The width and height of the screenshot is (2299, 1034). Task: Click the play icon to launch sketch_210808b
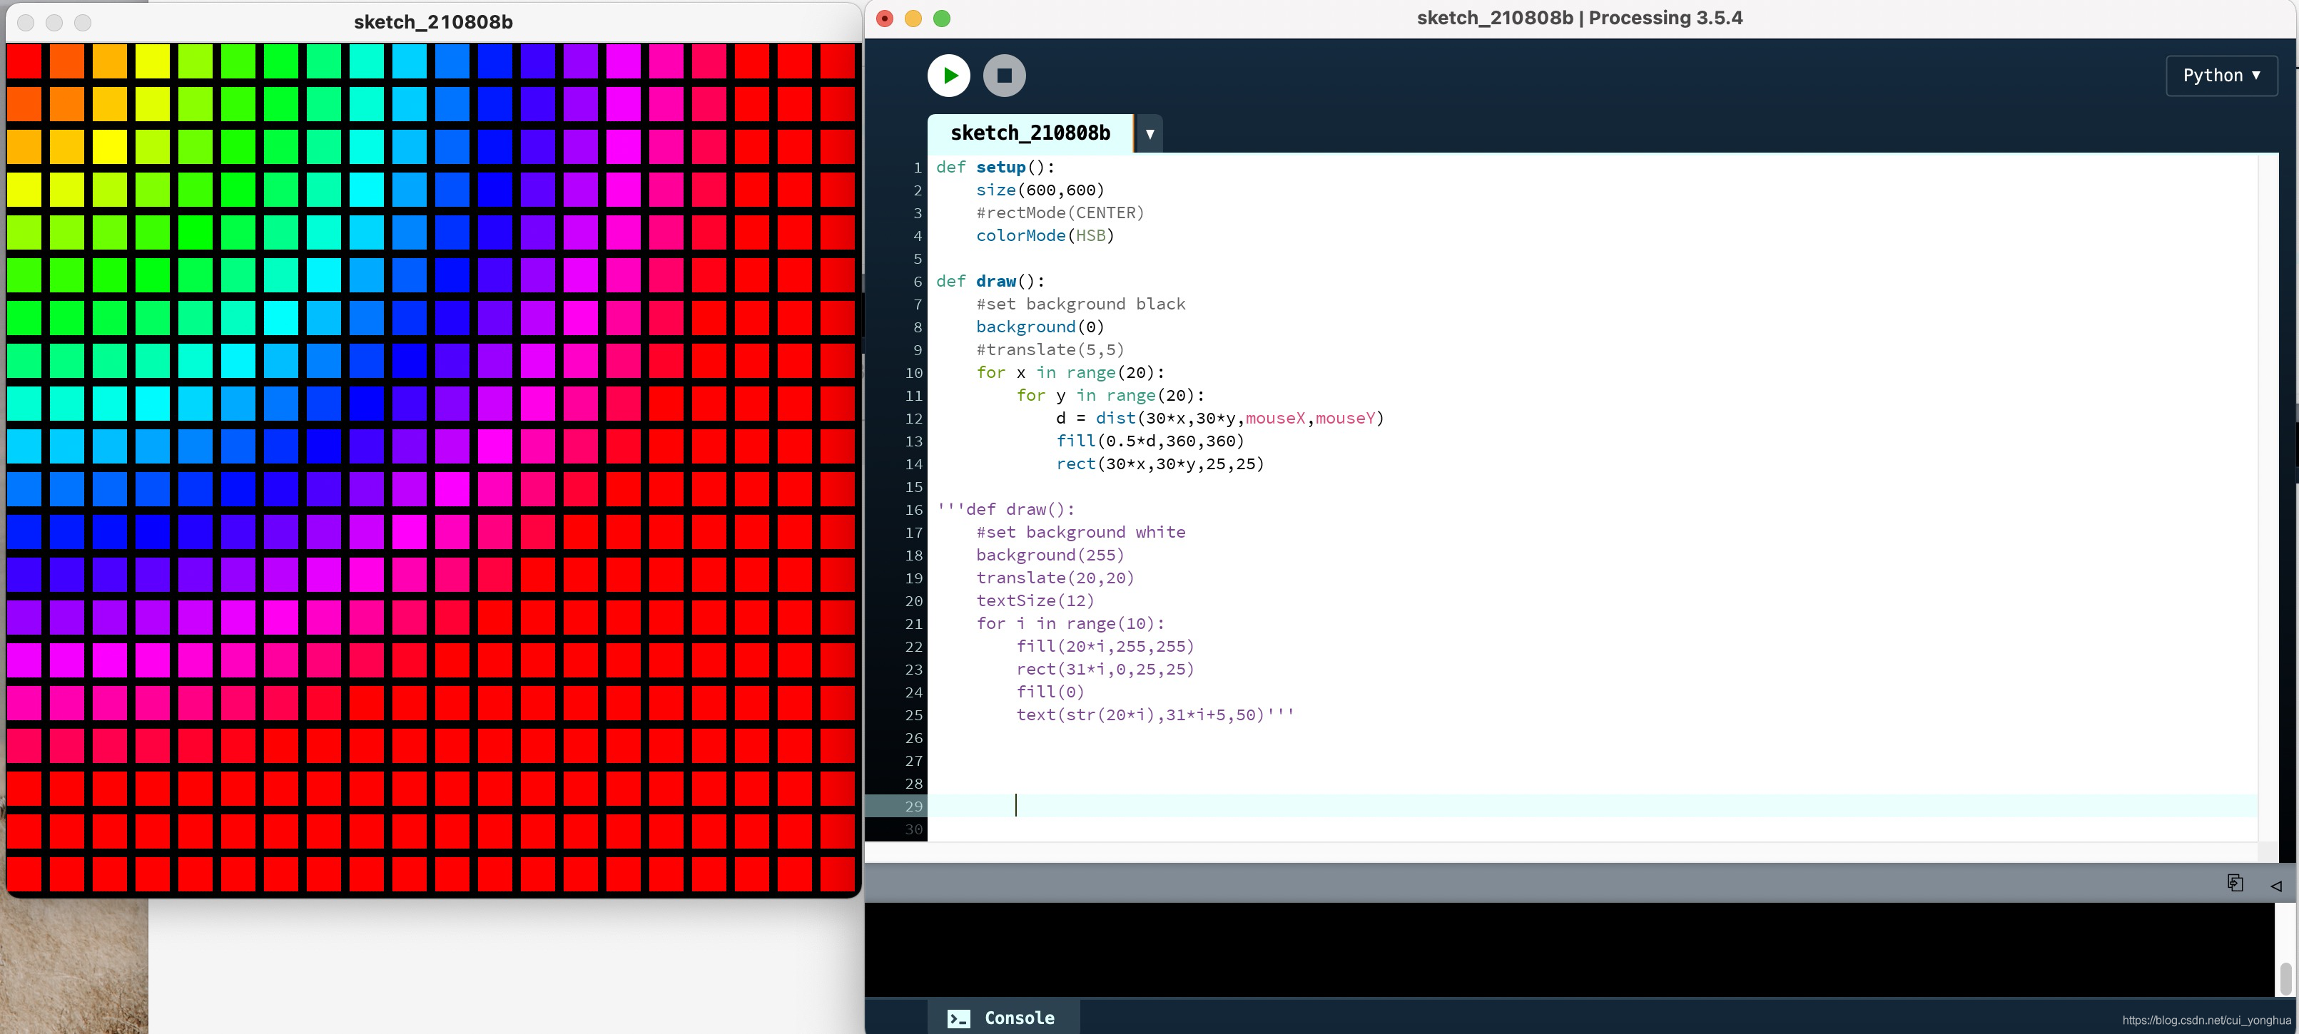[949, 75]
